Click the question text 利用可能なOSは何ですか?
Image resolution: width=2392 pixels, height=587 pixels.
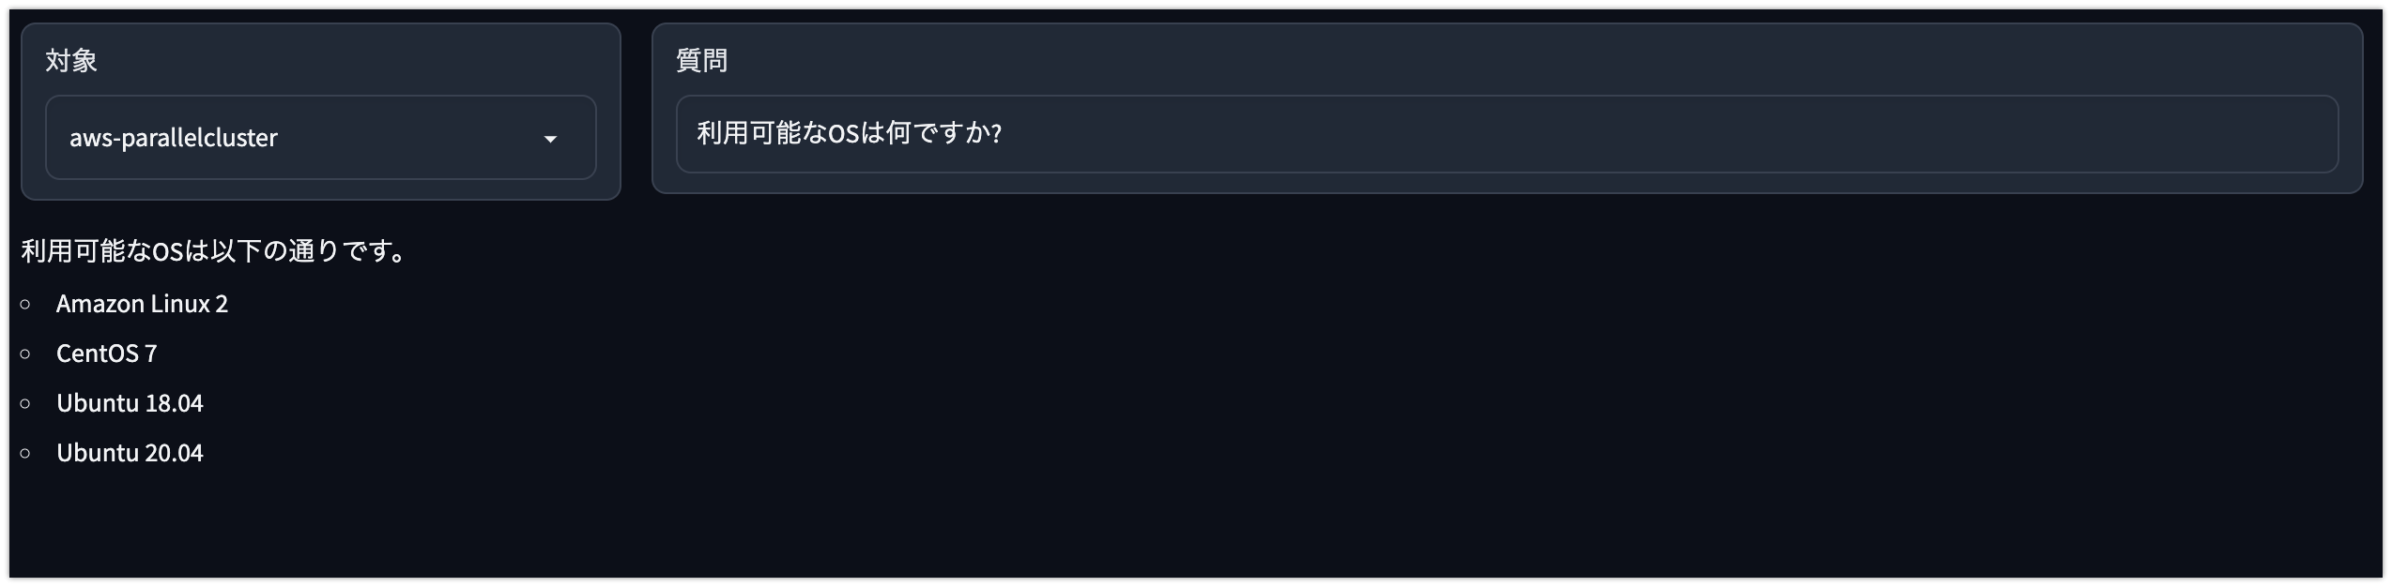coord(850,133)
